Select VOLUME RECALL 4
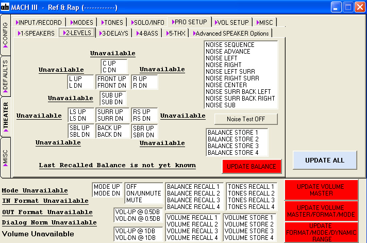This screenshot has width=367, height=243. (x=192, y=238)
